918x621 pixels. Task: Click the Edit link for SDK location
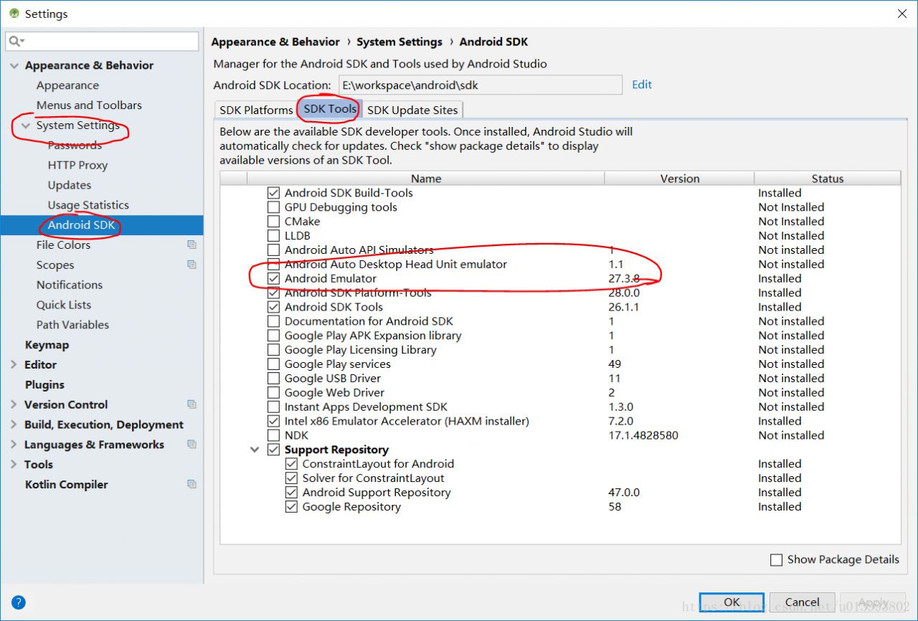pos(642,85)
